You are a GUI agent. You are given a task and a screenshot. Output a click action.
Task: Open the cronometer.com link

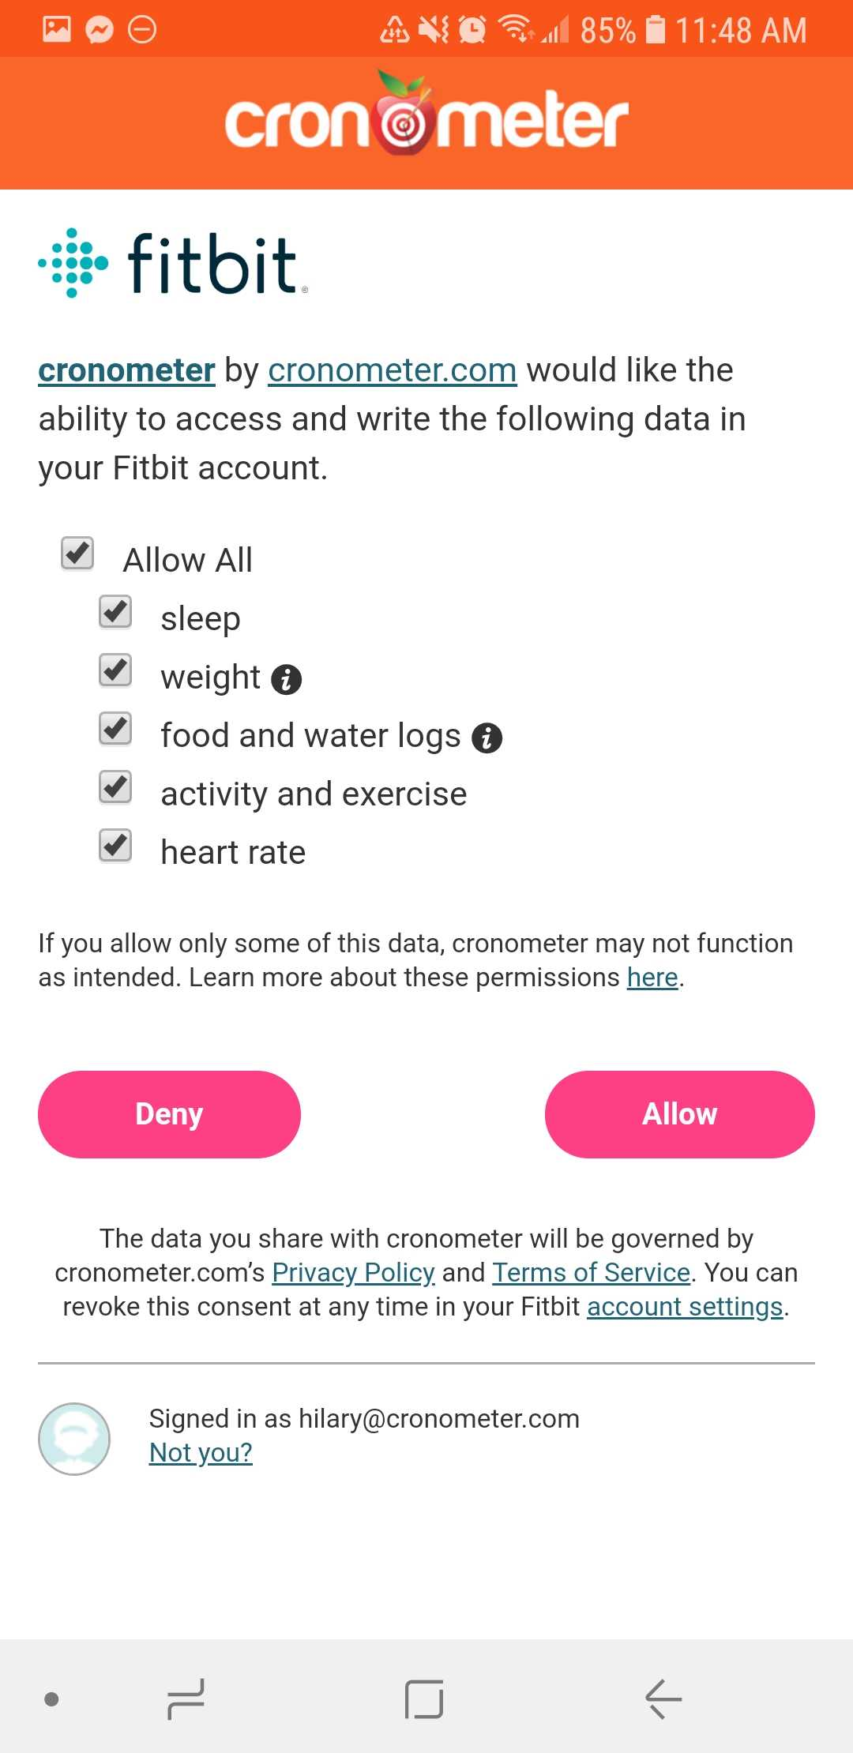393,370
